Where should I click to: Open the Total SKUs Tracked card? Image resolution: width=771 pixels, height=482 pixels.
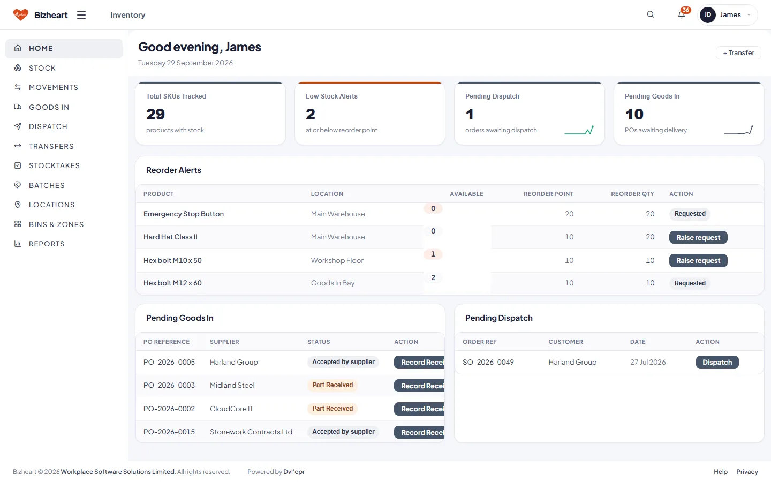click(210, 114)
